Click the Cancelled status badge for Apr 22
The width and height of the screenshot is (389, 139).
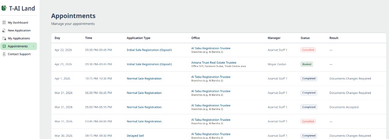click(308, 50)
